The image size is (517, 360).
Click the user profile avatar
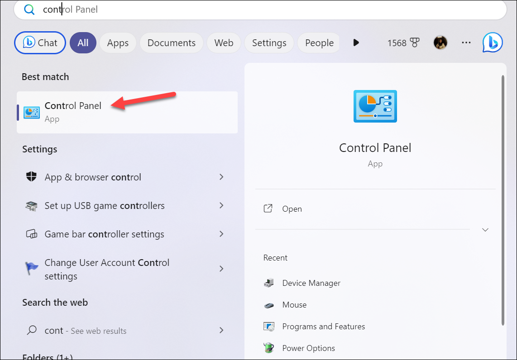tap(440, 43)
